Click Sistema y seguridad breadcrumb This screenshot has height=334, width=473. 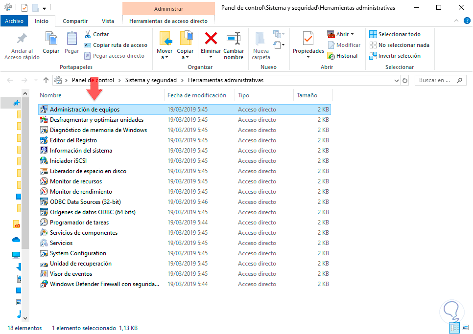pyautogui.click(x=151, y=80)
